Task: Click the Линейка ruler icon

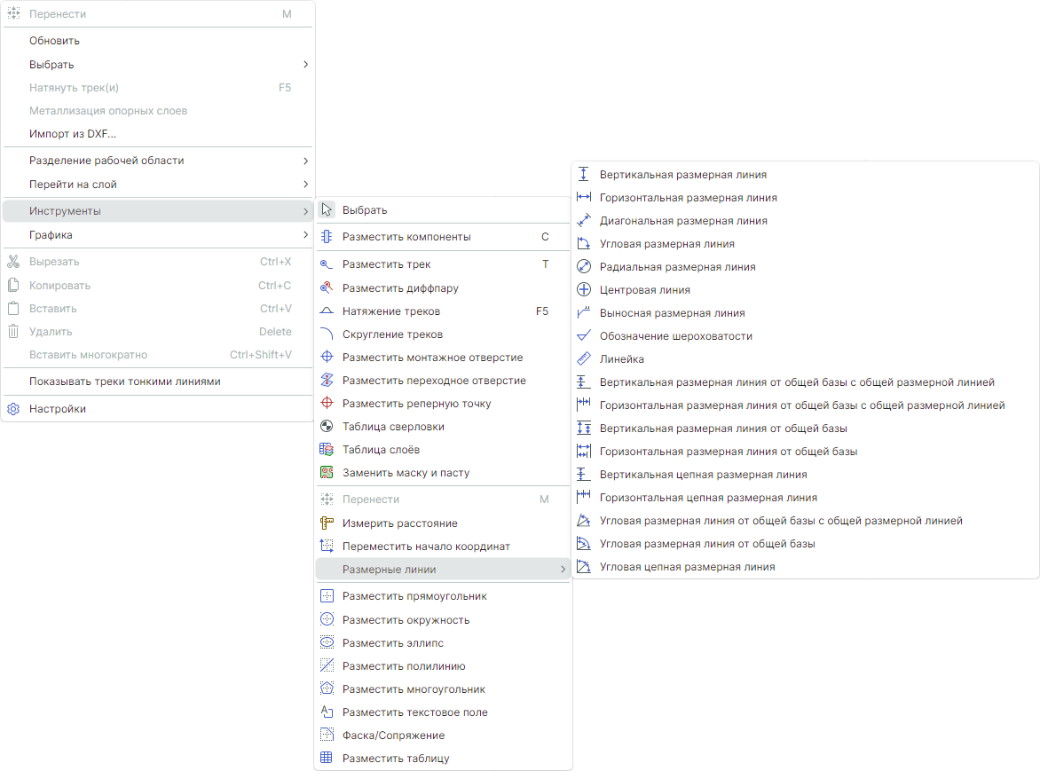Action: tap(583, 359)
